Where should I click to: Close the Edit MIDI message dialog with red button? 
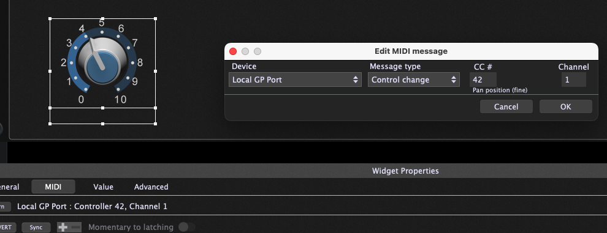coord(233,51)
